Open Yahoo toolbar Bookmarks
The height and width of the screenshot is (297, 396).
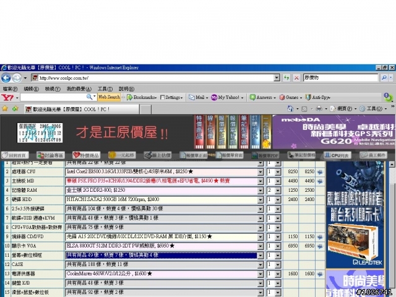pos(142,97)
